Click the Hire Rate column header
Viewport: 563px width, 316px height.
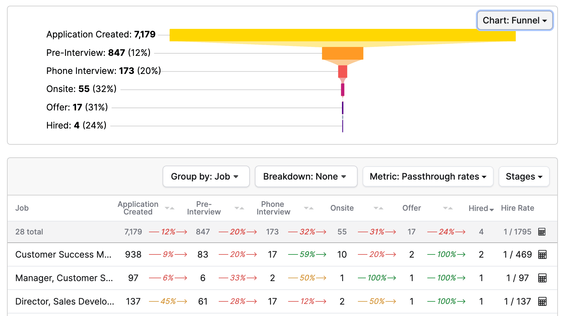tap(517, 208)
